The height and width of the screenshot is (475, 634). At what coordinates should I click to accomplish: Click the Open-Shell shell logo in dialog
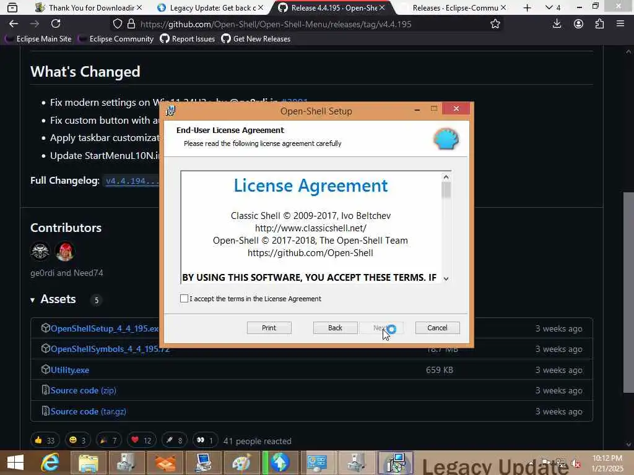(x=446, y=139)
